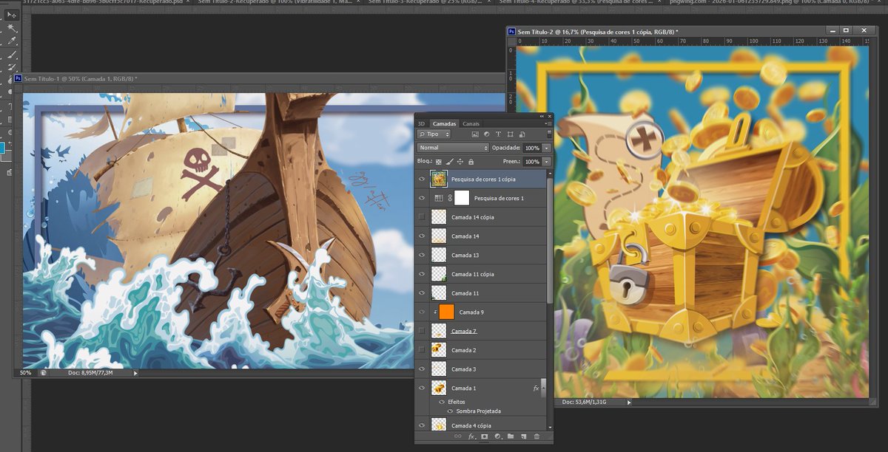Toggle layer filtering switch on or off
888x452 pixels.
coord(548,134)
